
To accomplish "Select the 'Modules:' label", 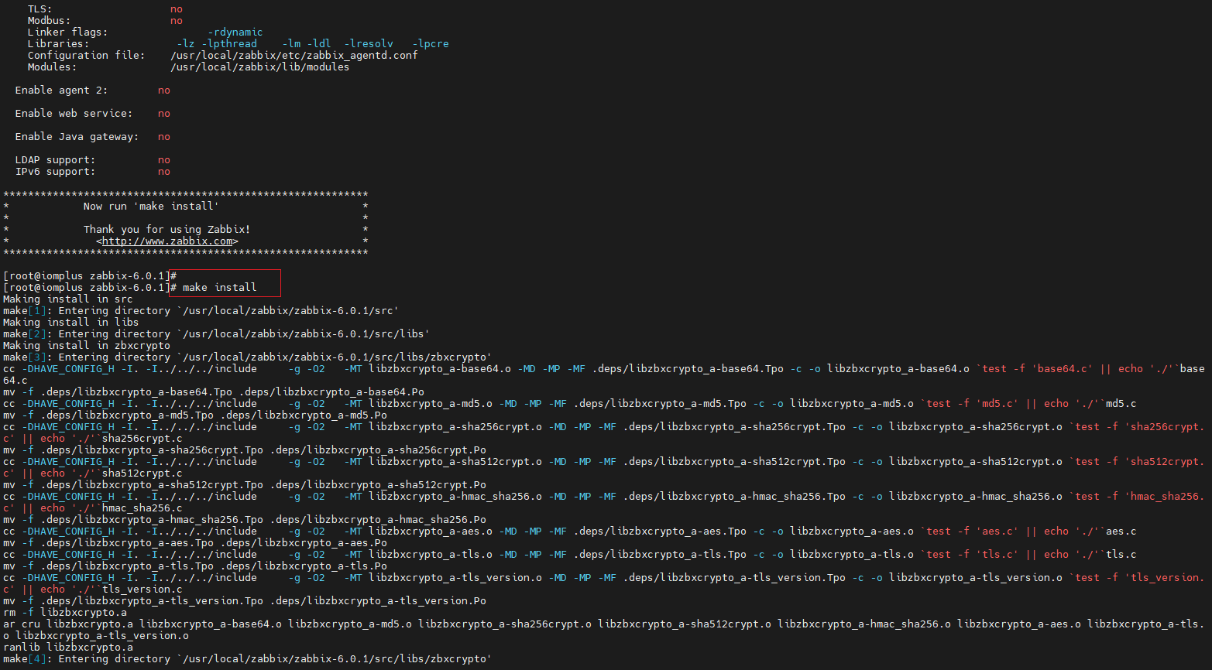I will [52, 67].
